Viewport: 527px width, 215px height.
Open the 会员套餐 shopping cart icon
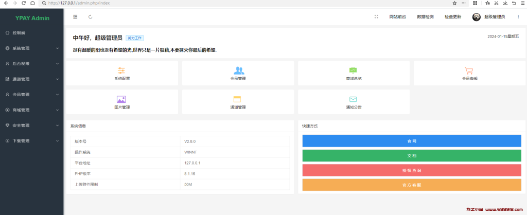point(469,70)
